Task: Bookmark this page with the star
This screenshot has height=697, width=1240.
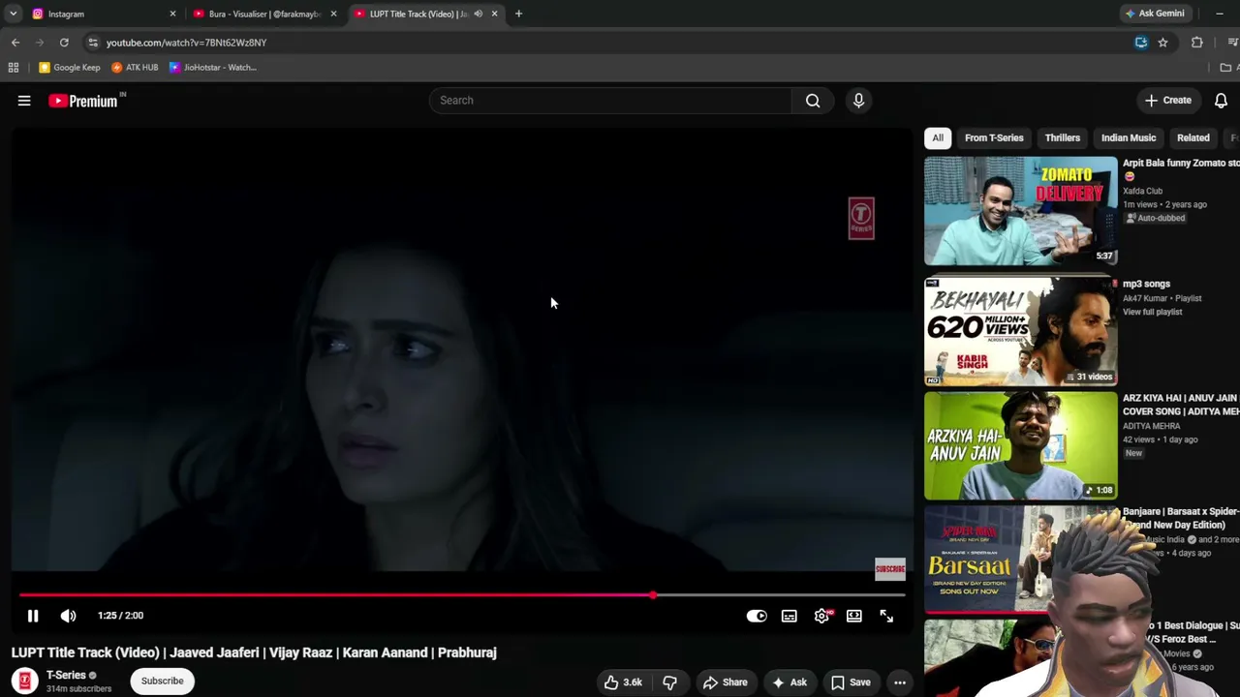Action: tap(1162, 43)
